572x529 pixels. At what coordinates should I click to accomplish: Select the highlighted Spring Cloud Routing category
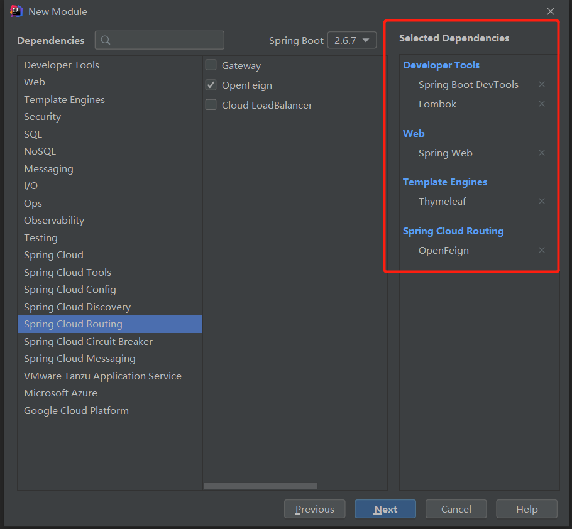pyautogui.click(x=110, y=324)
